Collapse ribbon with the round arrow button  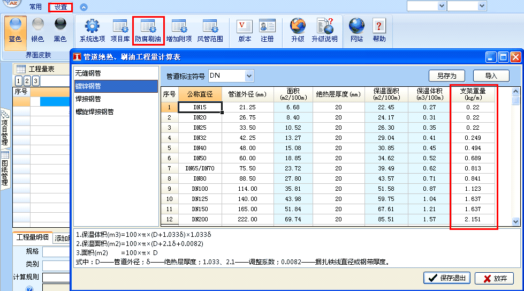pos(83,8)
